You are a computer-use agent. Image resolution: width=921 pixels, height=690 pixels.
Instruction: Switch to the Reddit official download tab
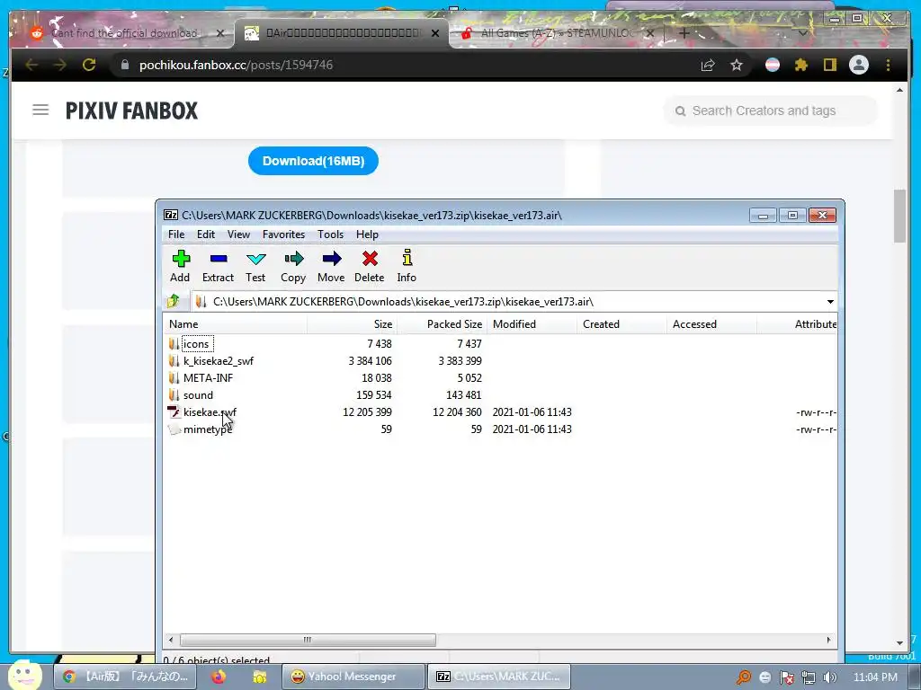(123, 33)
